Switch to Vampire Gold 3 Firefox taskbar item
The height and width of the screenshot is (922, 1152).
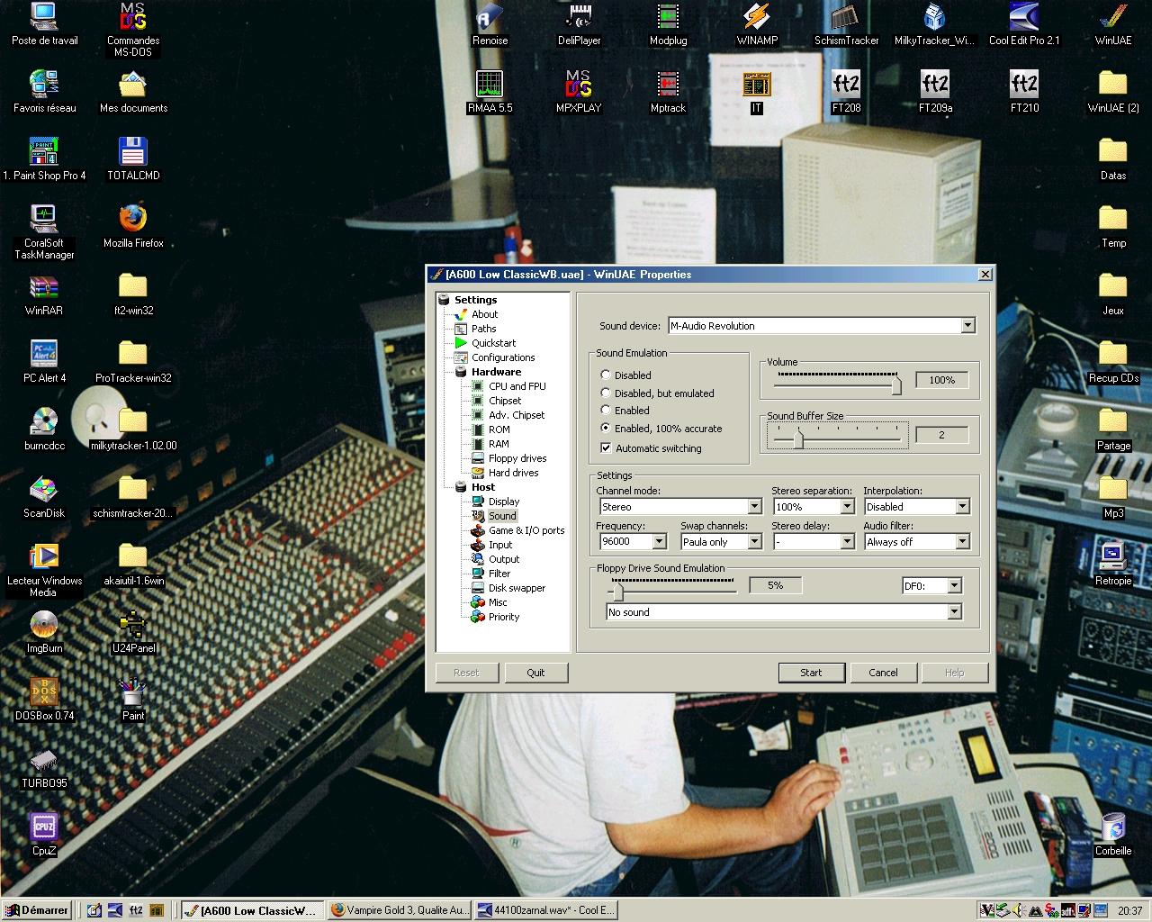(400, 910)
